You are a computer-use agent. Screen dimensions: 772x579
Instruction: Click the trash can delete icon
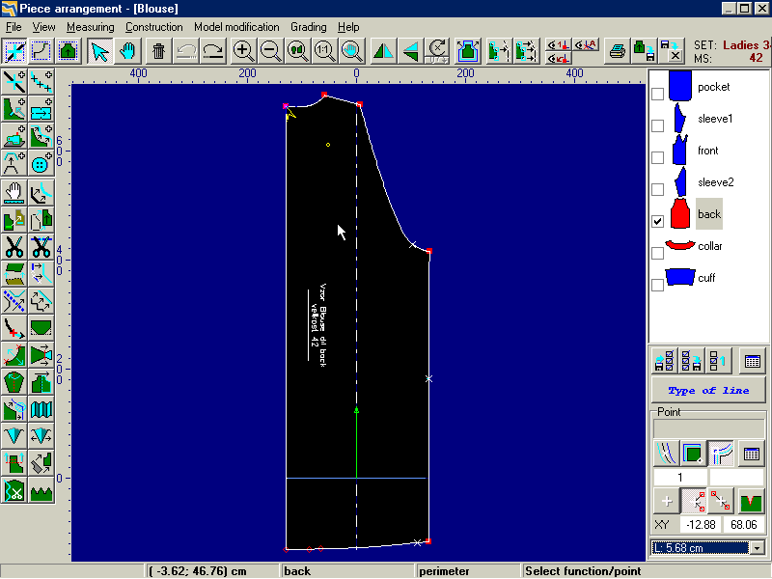158,51
